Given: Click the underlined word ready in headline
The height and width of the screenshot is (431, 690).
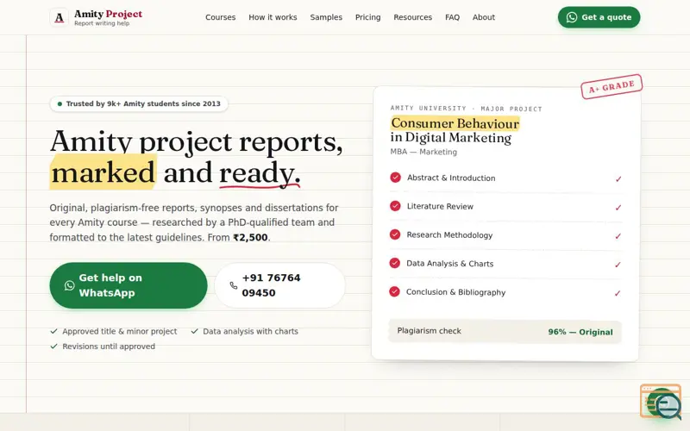Looking at the screenshot, I should click(260, 173).
